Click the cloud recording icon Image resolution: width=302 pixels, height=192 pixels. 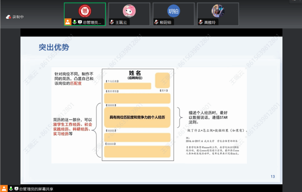coord(8,17)
